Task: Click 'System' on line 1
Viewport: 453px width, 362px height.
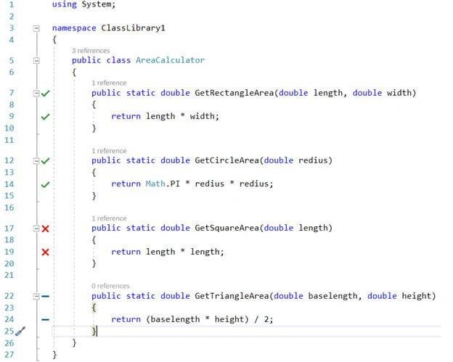Action: 97,4
